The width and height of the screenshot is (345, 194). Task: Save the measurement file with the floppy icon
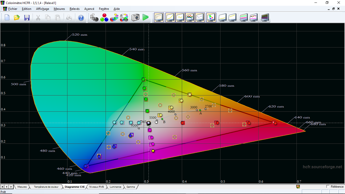pyautogui.click(x=27, y=18)
